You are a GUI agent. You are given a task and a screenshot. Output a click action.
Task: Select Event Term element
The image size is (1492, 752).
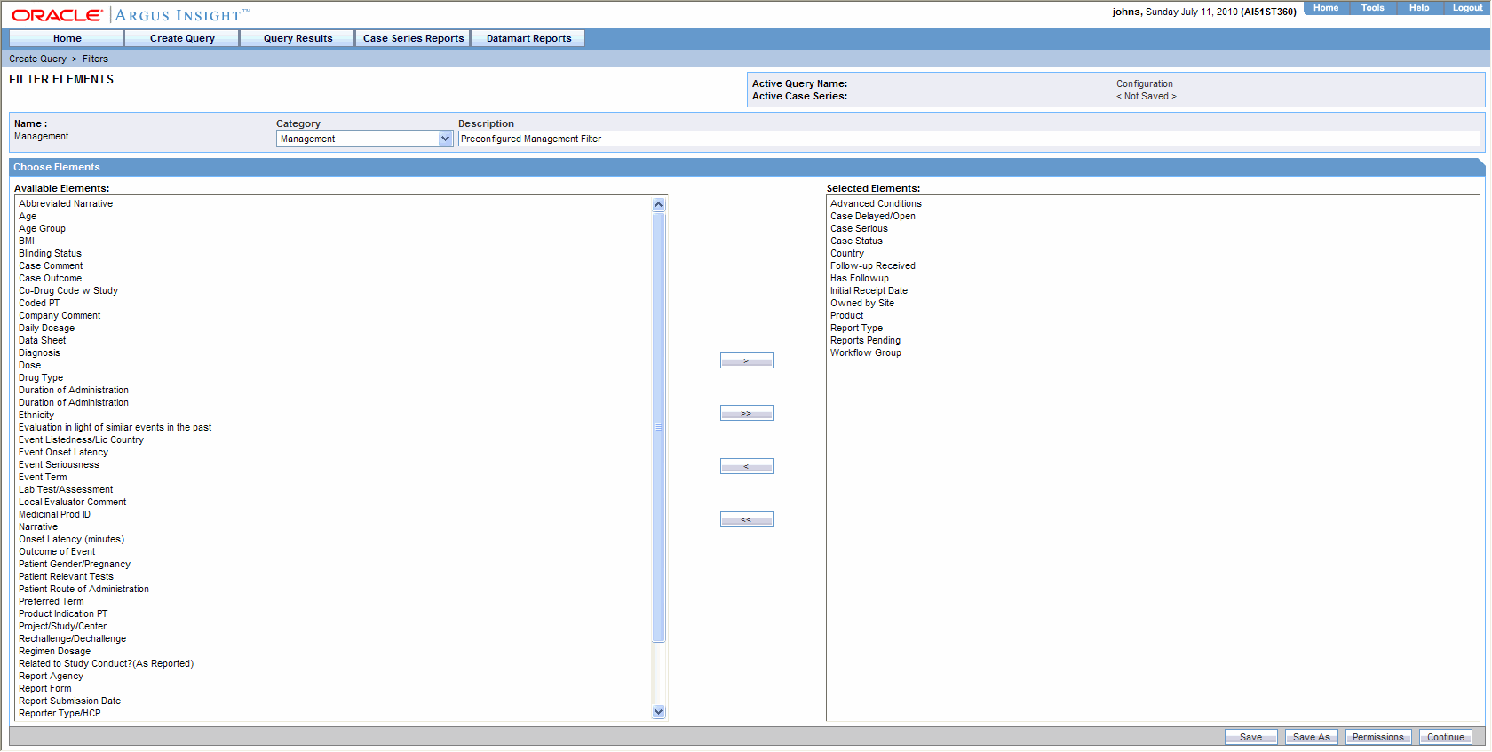43,477
